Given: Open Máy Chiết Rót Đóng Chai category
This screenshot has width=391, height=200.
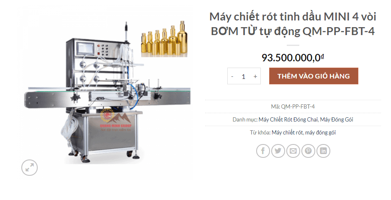Looking at the screenshot, I should click(288, 120).
